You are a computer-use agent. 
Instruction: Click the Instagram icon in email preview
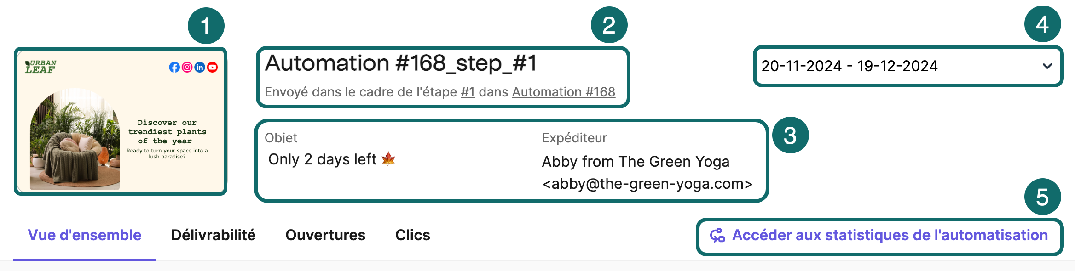(x=187, y=67)
